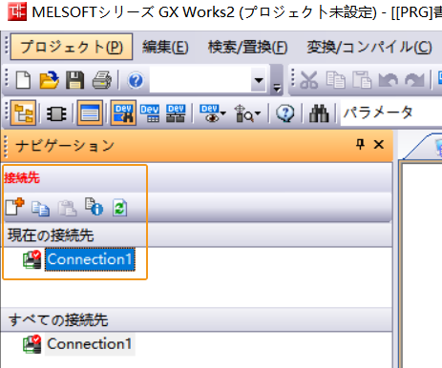Copy connection with the navigation copy icon
Viewport: 442px width, 368px height.
40,209
